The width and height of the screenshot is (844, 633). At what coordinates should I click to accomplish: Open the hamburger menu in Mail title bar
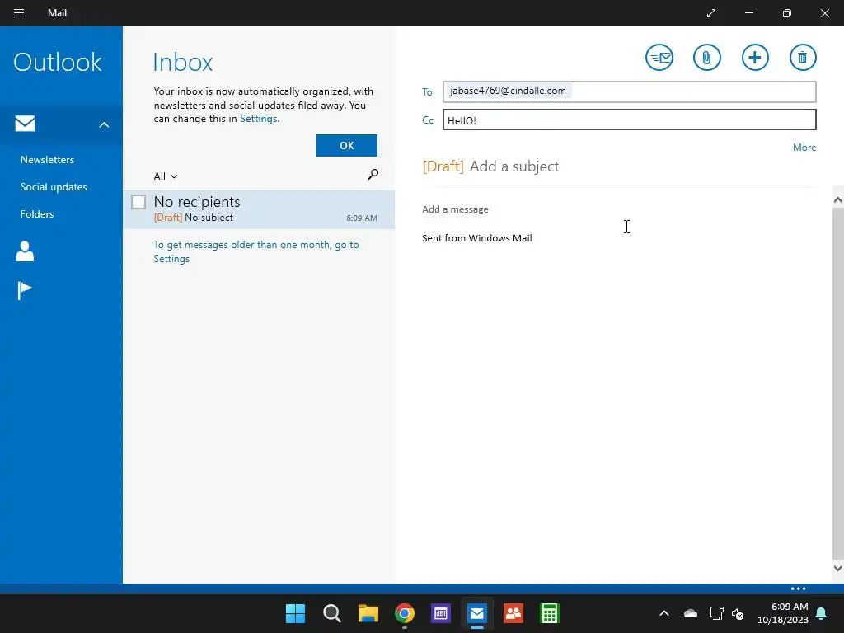pos(19,13)
